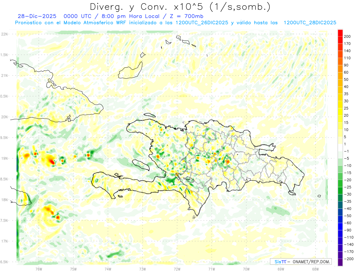This screenshot has height=273, width=354.
Task: Click the '21N' latitude label
Action: [4, 75]
